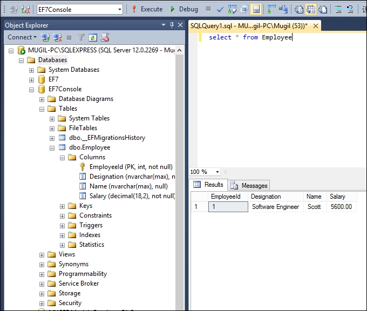Viewport: 367px width, 311px height.
Task: Click the Object Explorer script-stop icon
Action: 105,37
